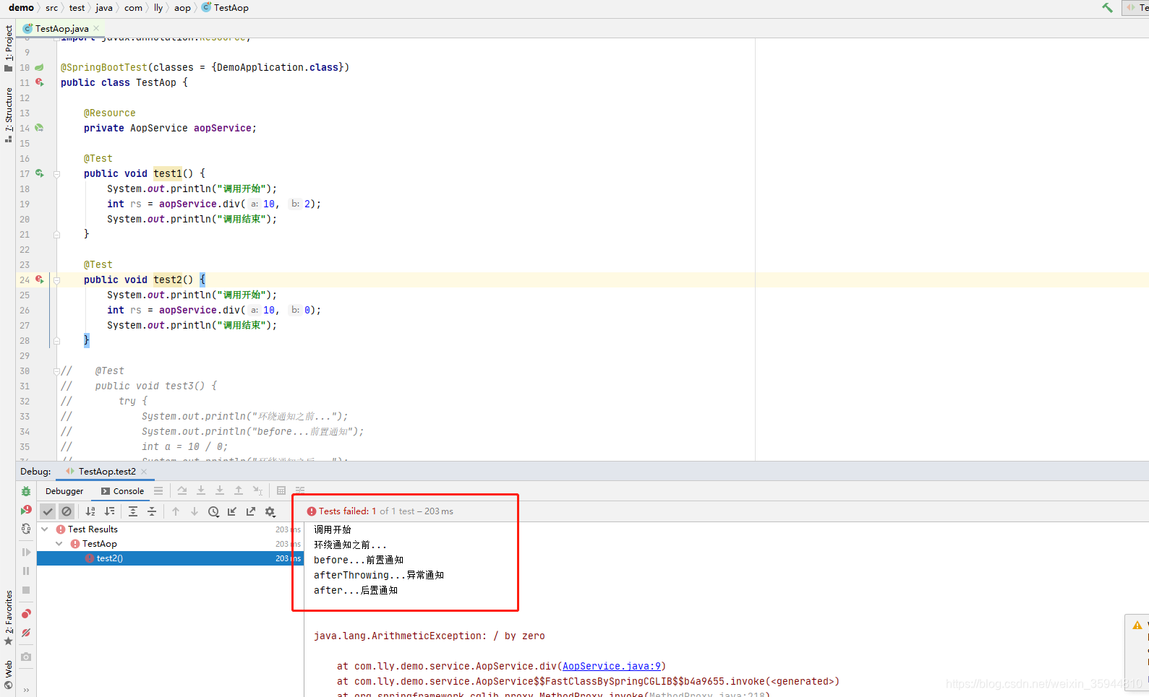Viewport: 1149px width, 697px height.
Task: Click Resume Program icon
Action: click(x=26, y=552)
